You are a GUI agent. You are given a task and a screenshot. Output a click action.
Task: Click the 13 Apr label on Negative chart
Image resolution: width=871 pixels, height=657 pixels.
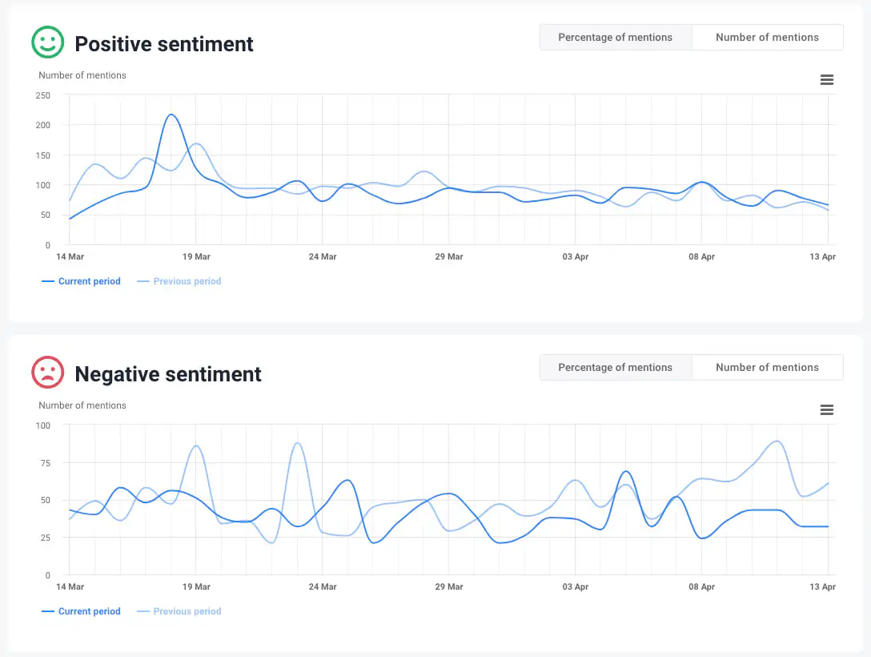[x=822, y=587]
